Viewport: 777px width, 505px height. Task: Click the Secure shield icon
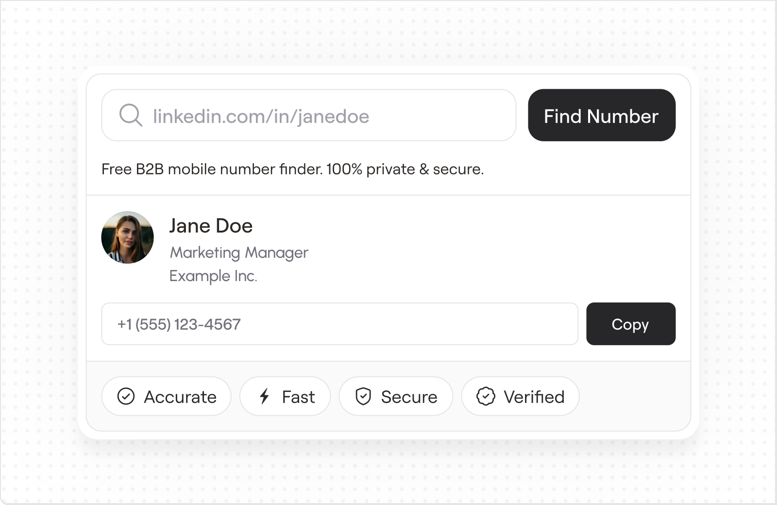[x=363, y=396]
